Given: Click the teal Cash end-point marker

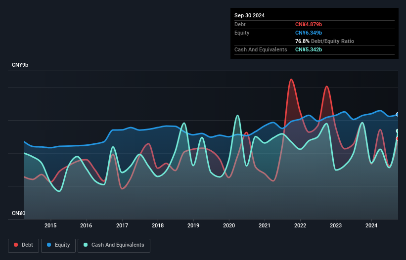Looking at the screenshot, I should (x=398, y=131).
